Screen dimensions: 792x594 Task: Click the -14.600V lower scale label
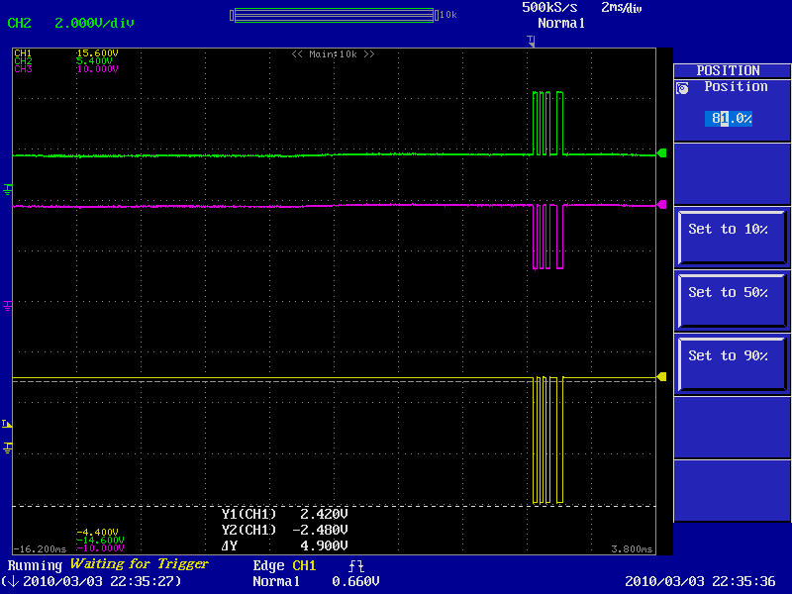point(100,540)
